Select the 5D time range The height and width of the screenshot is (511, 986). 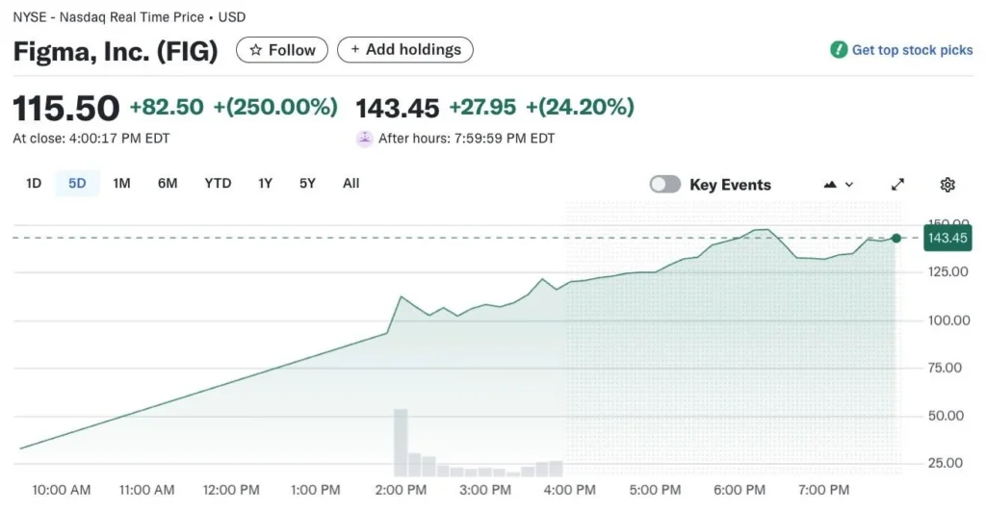point(77,183)
